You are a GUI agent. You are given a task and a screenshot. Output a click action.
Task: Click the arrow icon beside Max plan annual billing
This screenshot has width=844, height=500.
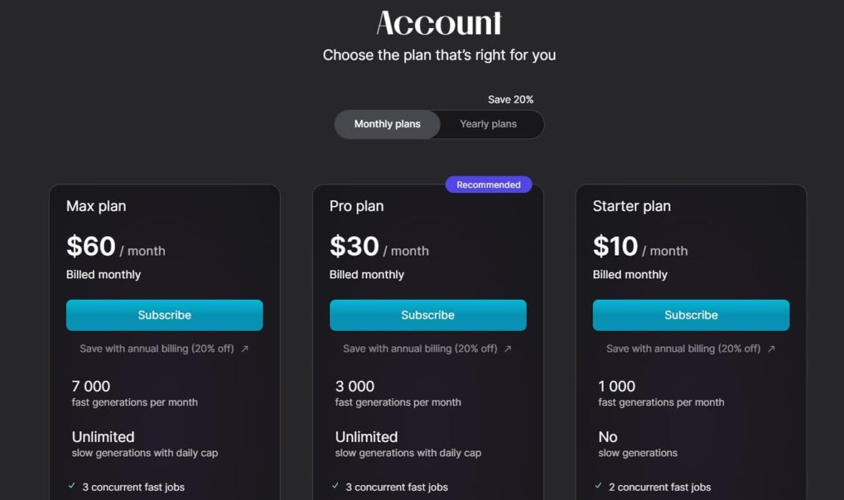click(x=245, y=349)
